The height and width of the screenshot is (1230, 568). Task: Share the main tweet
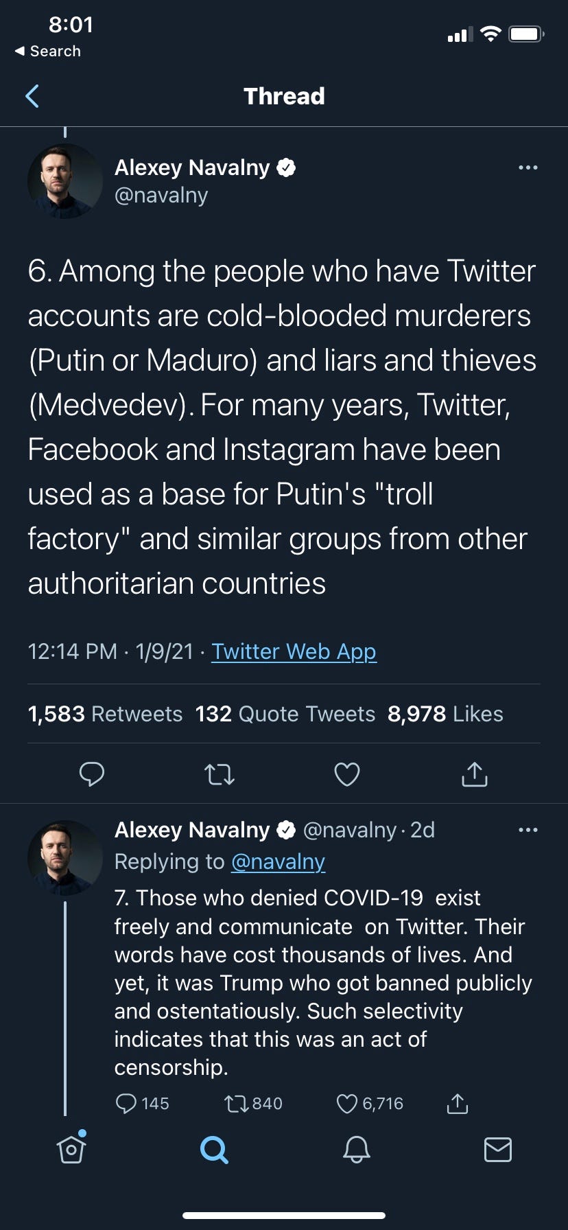[474, 774]
